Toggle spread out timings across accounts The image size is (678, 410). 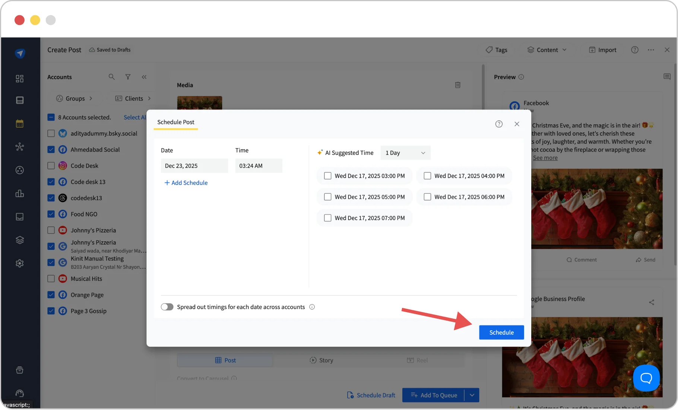(x=167, y=307)
